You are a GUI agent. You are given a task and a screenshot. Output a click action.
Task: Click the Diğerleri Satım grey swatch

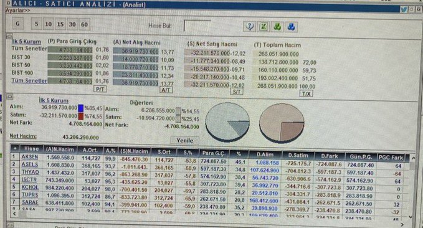pos(179,119)
